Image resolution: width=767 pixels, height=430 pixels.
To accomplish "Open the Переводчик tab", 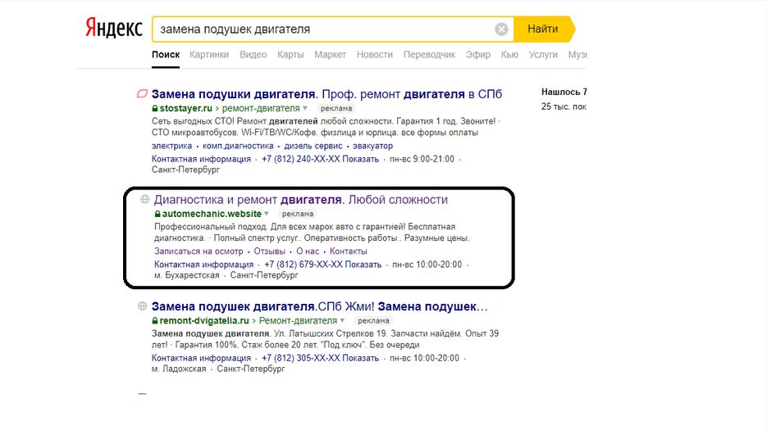I will point(429,55).
